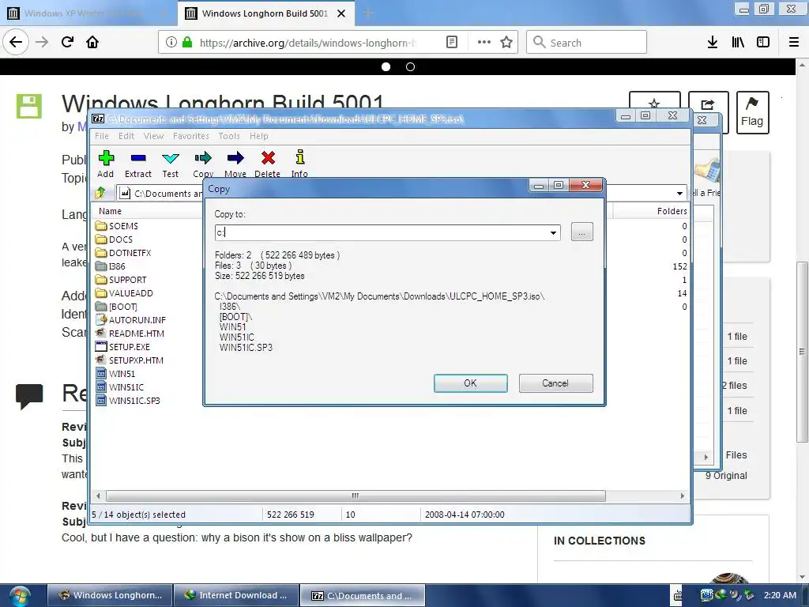Image resolution: width=809 pixels, height=607 pixels.
Task: Select the first carousel dot indicator
Action: coord(386,66)
